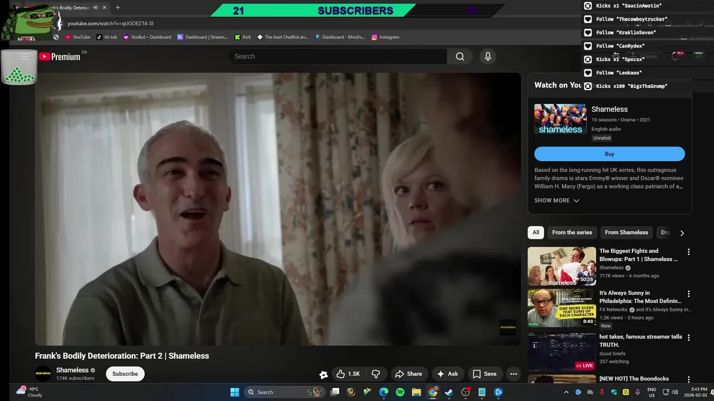This screenshot has height=401, width=714.
Task: Save the video to a playlist
Action: [x=484, y=374]
